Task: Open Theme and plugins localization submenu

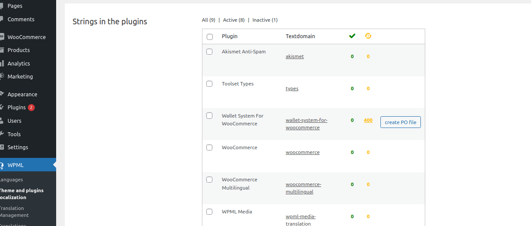Action: (21, 194)
